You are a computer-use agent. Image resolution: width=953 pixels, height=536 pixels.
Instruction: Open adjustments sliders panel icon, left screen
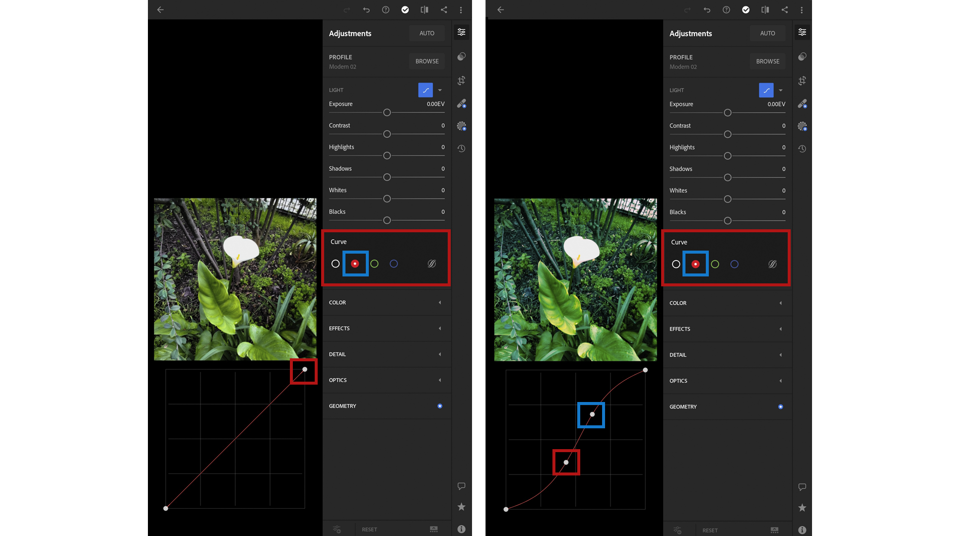462,32
